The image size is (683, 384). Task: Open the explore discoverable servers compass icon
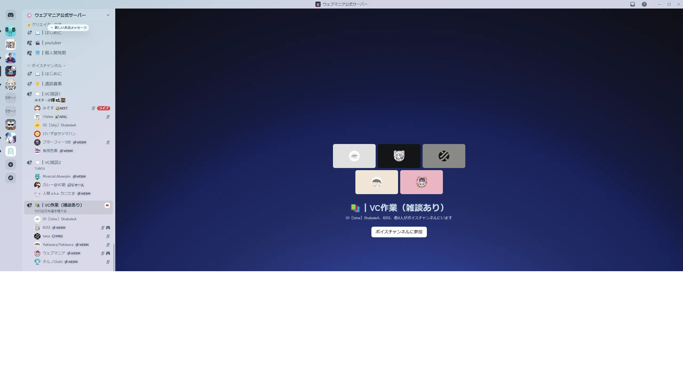pyautogui.click(x=11, y=178)
